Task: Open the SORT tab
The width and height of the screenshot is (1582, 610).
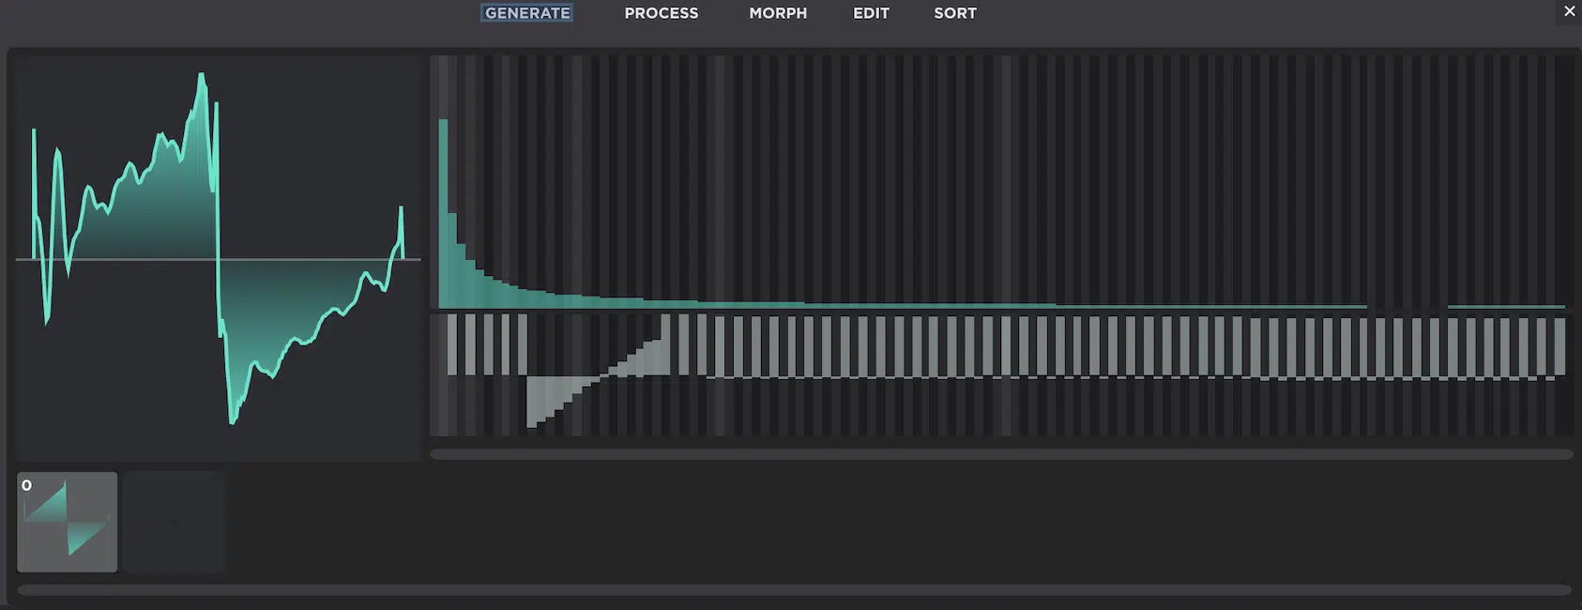Action: click(954, 13)
